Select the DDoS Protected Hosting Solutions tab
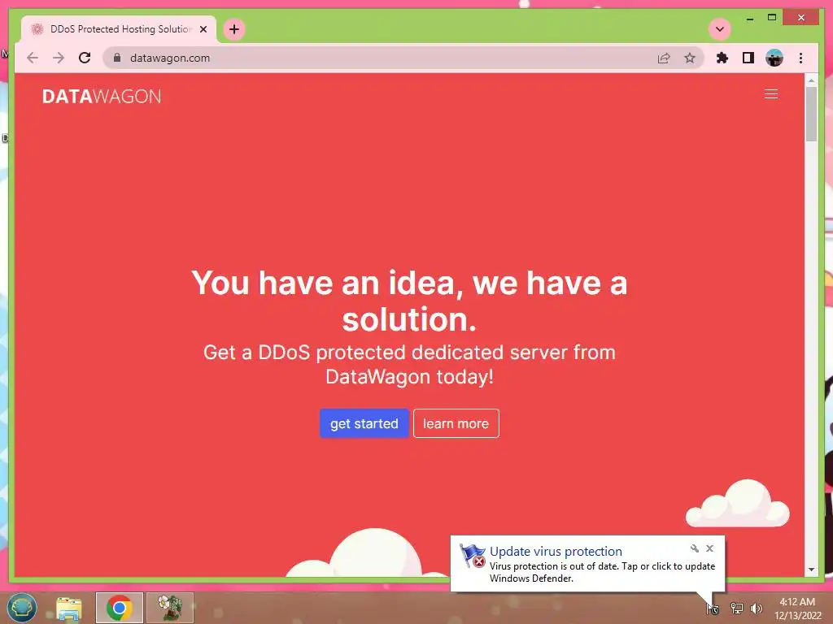The height and width of the screenshot is (624, 833). pyautogui.click(x=119, y=29)
